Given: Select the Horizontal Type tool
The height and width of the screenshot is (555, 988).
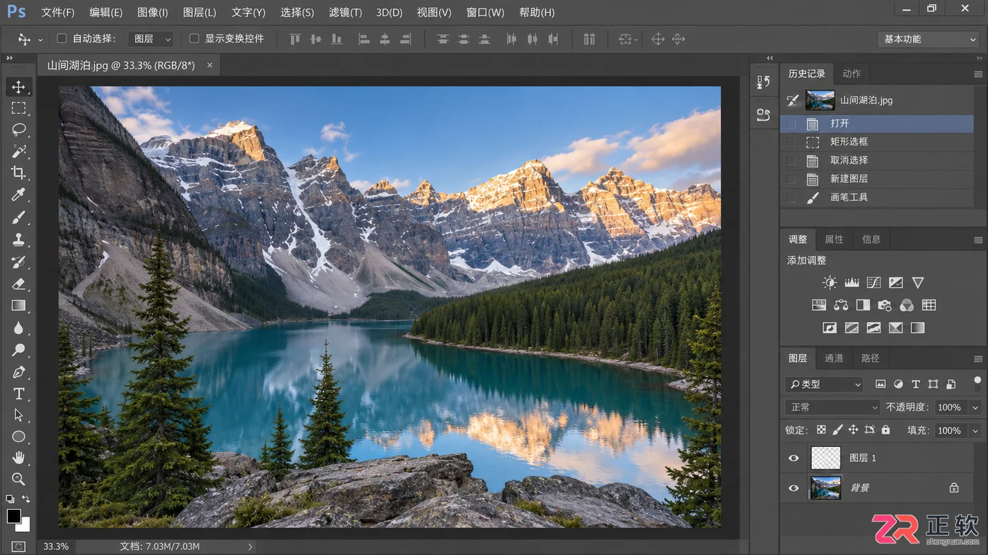Looking at the screenshot, I should (19, 394).
